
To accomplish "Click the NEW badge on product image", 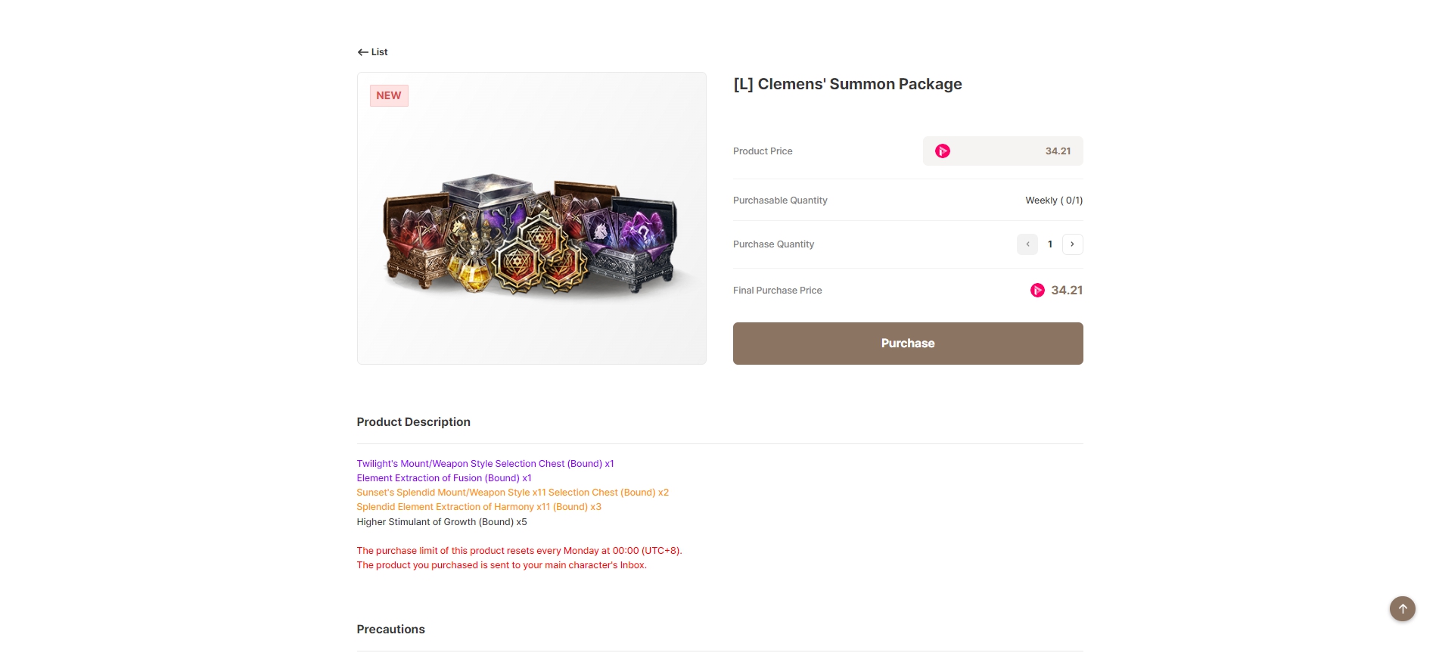I will [389, 96].
